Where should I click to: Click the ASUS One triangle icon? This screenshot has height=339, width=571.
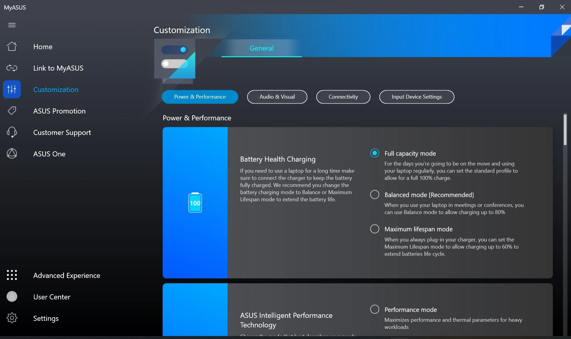[12, 153]
